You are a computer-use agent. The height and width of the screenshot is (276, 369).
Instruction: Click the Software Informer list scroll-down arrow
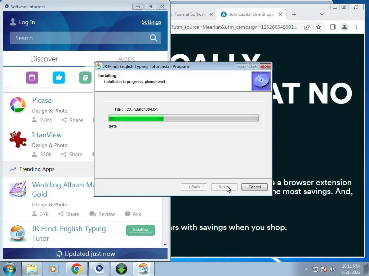click(165, 245)
